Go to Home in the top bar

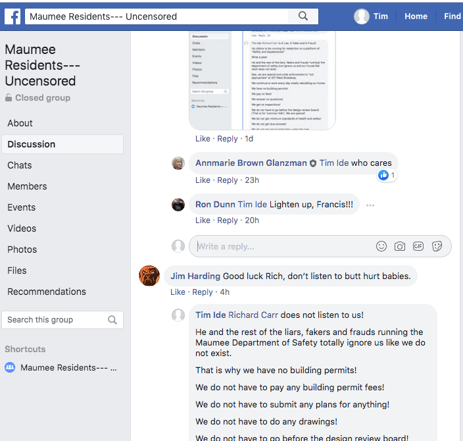416,16
